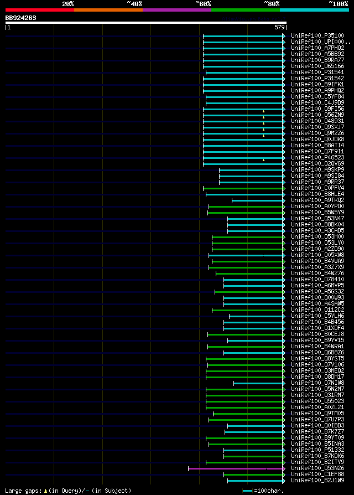Click the orange ~40% identity color bar
Image resolution: width=354 pixels, height=495 pixels.
(x=108, y=10)
